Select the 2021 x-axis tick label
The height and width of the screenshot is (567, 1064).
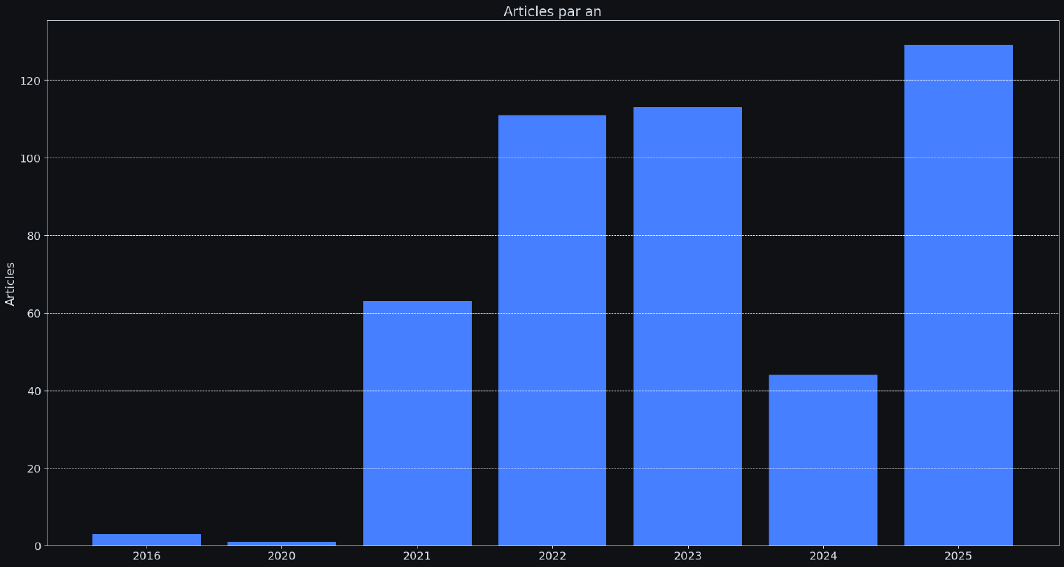click(x=417, y=556)
